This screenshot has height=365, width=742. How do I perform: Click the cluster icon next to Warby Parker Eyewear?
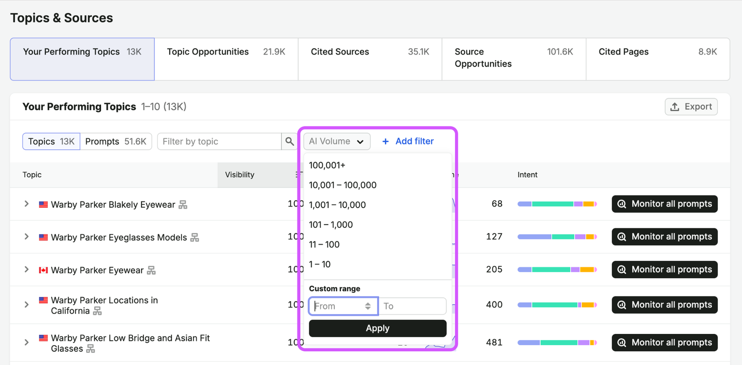coord(151,271)
